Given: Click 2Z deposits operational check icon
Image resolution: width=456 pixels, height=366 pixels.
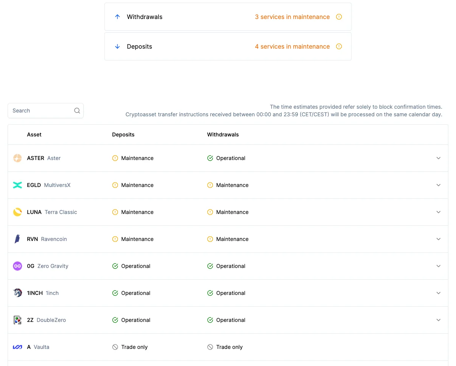Looking at the screenshot, I should point(115,320).
